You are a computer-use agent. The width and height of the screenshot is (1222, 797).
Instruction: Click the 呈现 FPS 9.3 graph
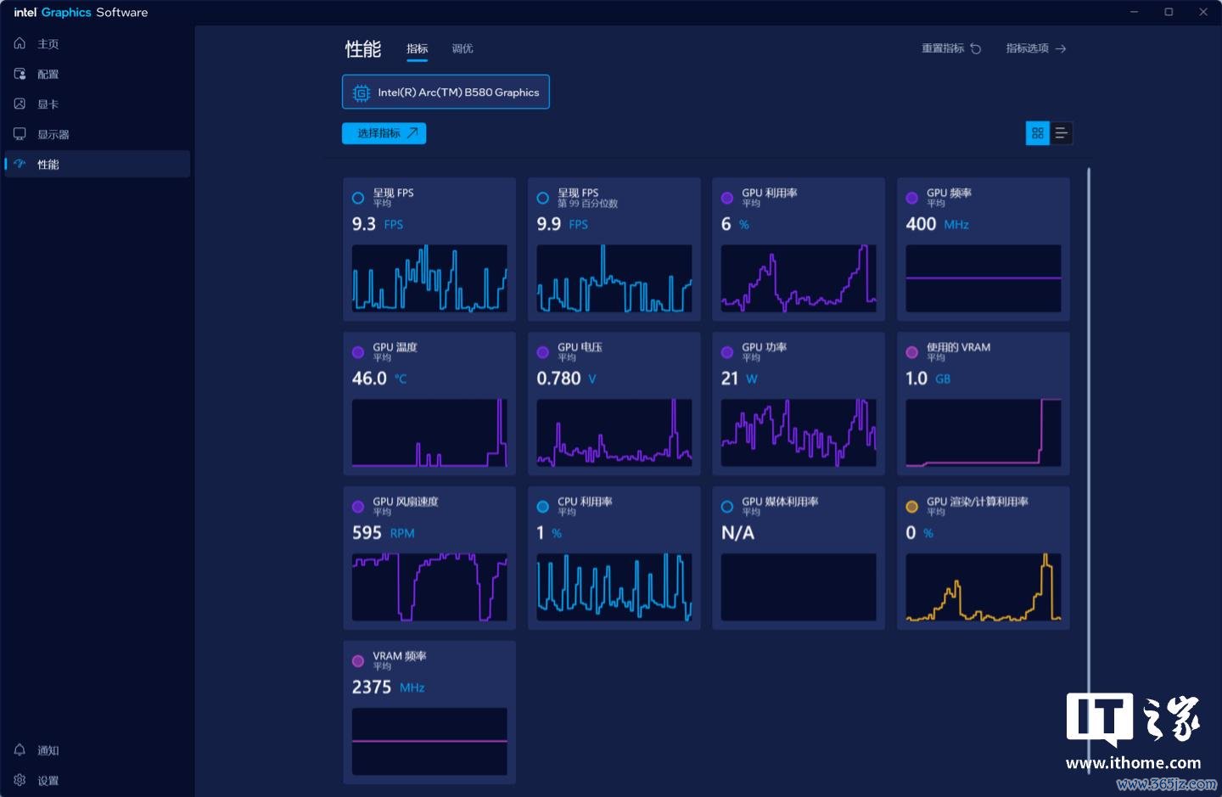tap(429, 278)
